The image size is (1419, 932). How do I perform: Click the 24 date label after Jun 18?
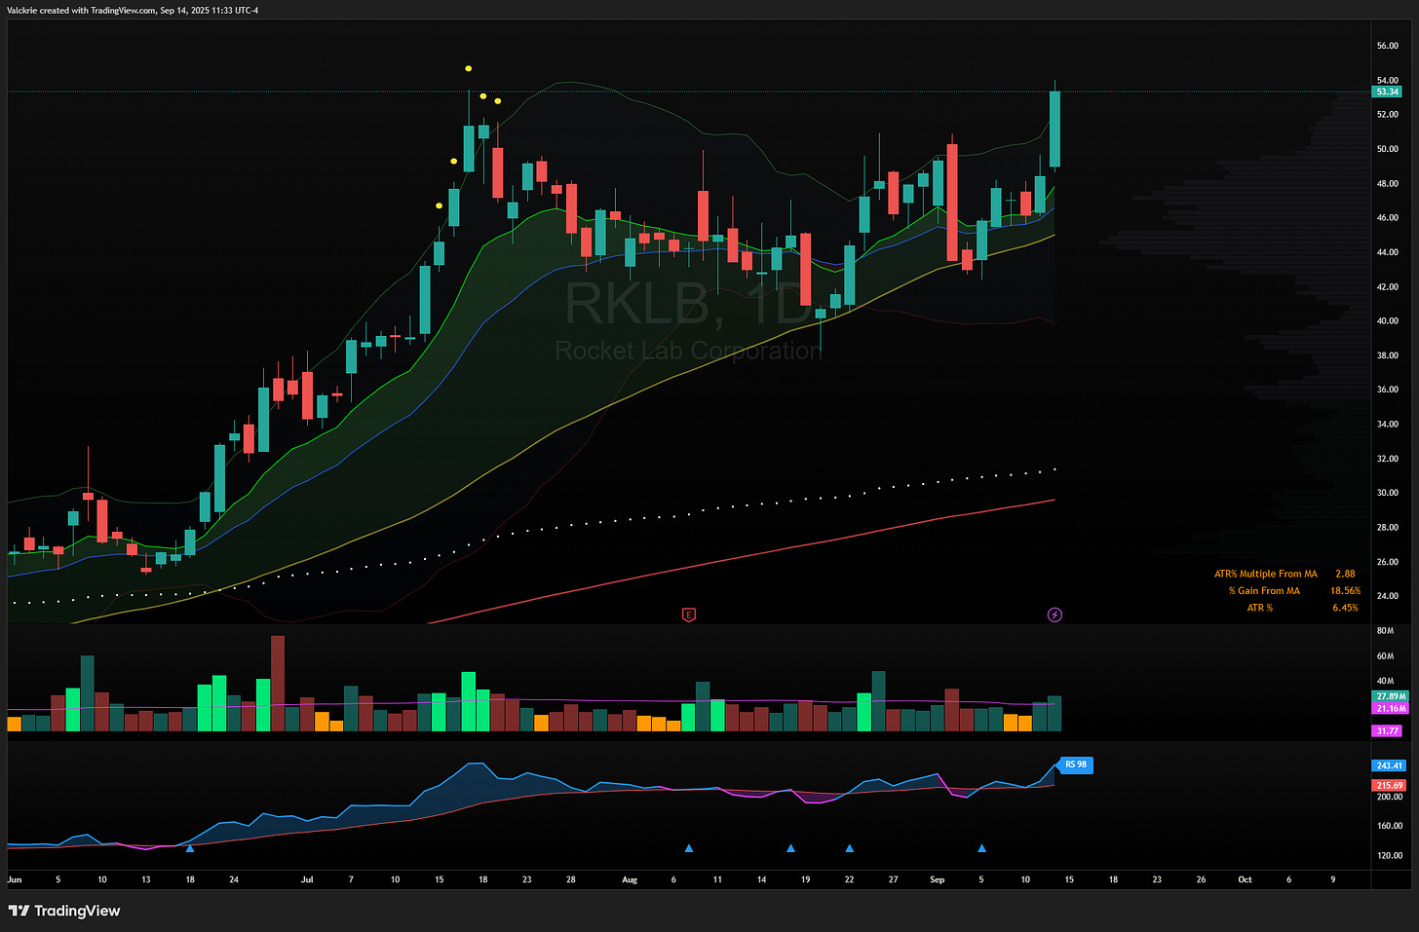(234, 879)
